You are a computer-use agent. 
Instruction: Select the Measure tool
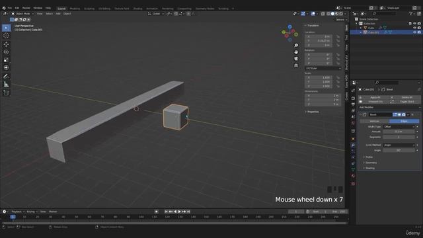[x=6, y=84]
